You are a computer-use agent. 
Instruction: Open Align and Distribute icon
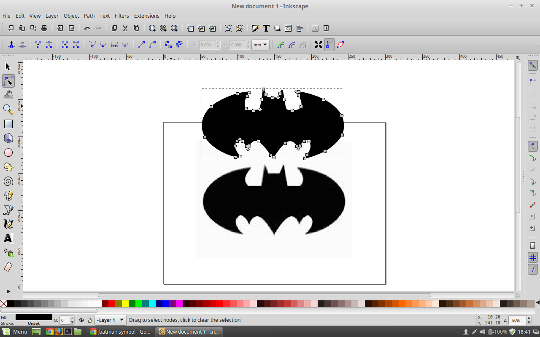click(x=299, y=28)
